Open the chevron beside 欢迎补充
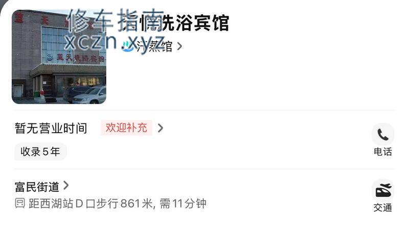The image size is (409, 231). [161, 128]
